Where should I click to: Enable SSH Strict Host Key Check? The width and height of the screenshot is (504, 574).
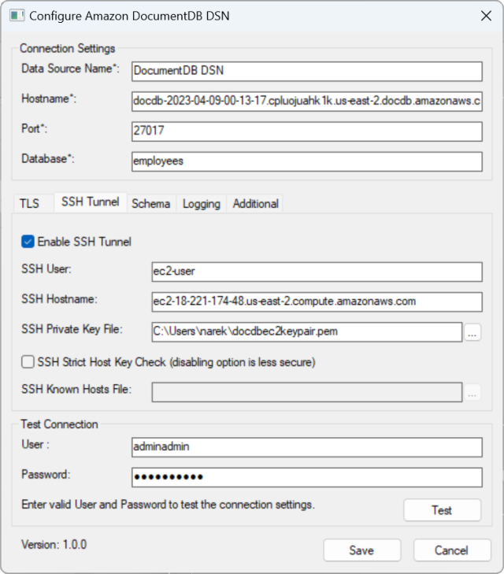(x=28, y=362)
